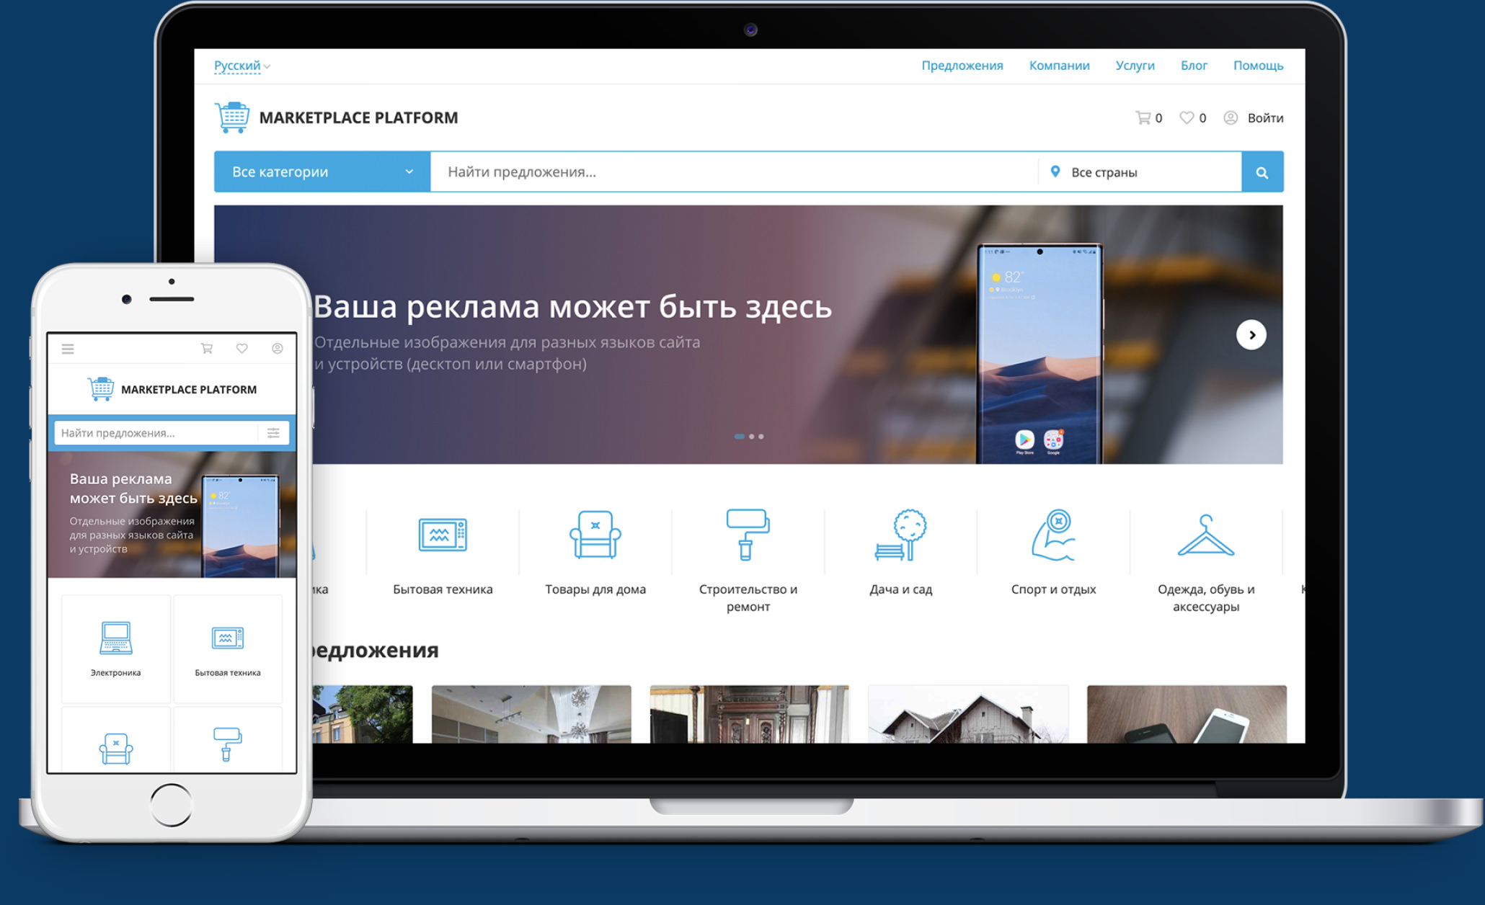Open the antique wooden furniture listing thumbnail
Image resolution: width=1485 pixels, height=905 pixels.
(750, 714)
